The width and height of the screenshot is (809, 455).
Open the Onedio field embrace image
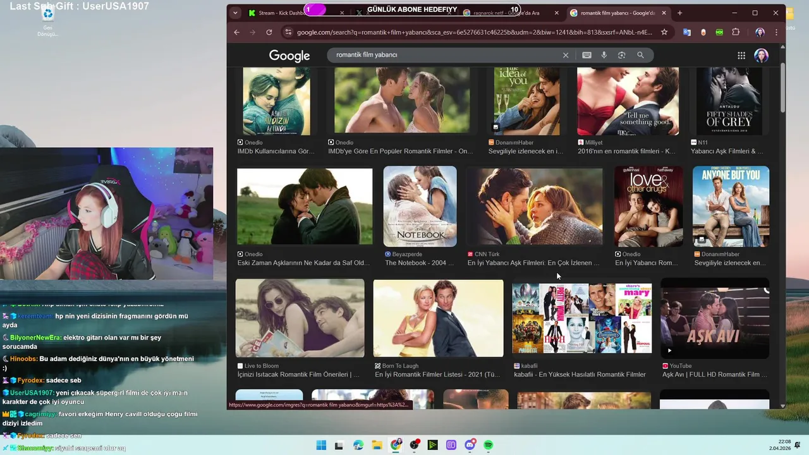(x=305, y=206)
